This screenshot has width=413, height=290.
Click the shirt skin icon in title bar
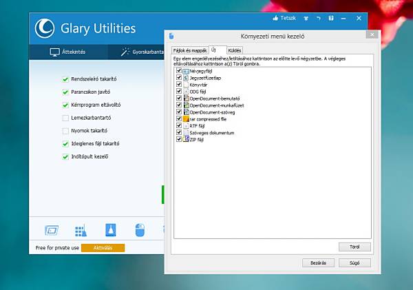[306, 18]
